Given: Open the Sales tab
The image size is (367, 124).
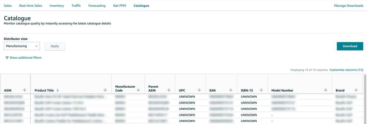Looking at the screenshot, I should 8,5.
